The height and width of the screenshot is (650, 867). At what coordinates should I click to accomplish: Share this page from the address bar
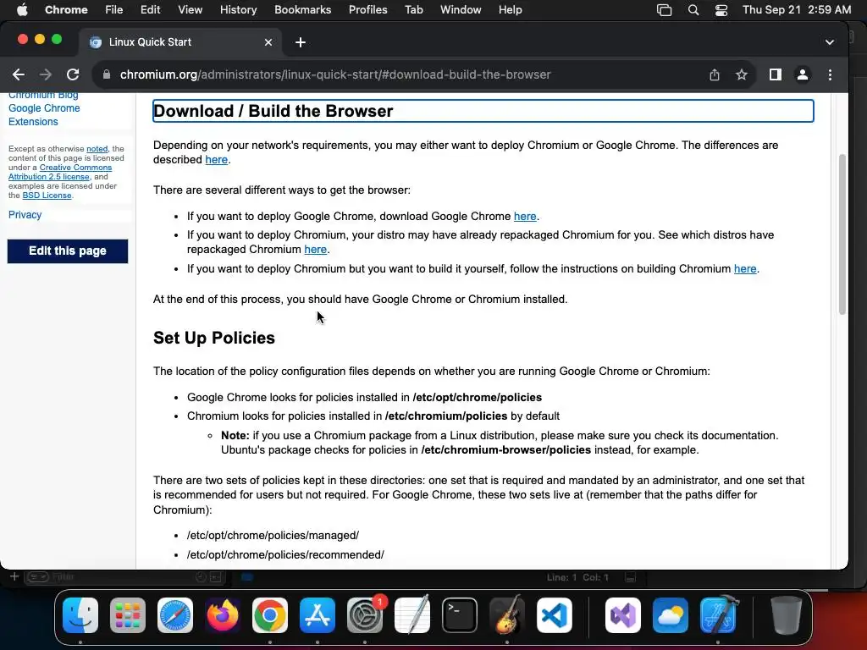[715, 74]
